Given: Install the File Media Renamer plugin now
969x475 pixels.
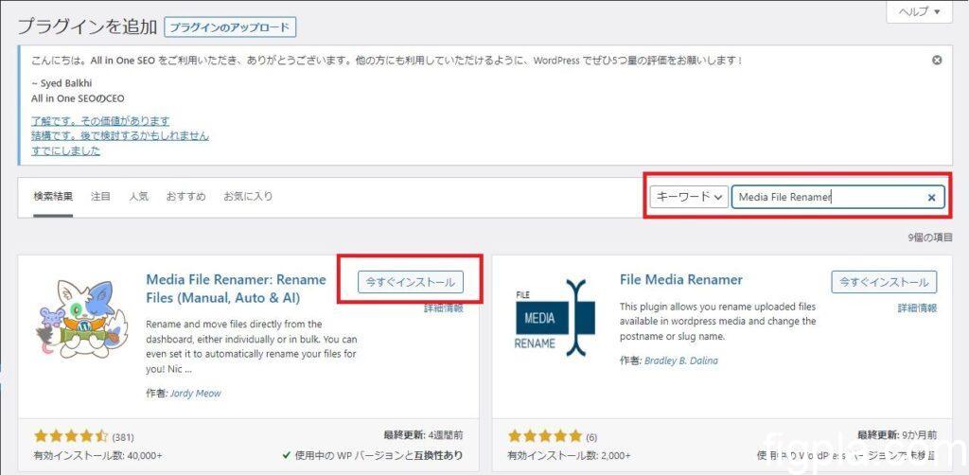Looking at the screenshot, I should [x=884, y=282].
